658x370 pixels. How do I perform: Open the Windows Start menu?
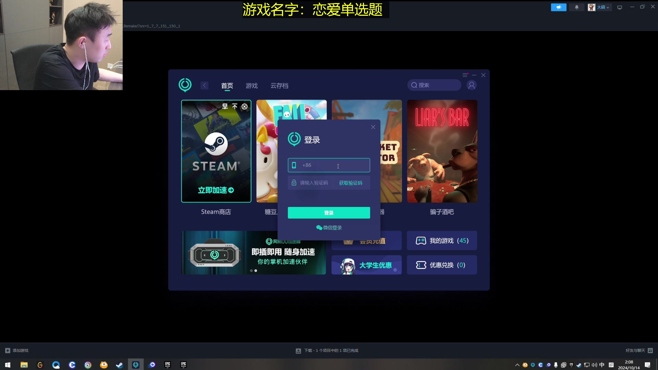click(x=8, y=365)
